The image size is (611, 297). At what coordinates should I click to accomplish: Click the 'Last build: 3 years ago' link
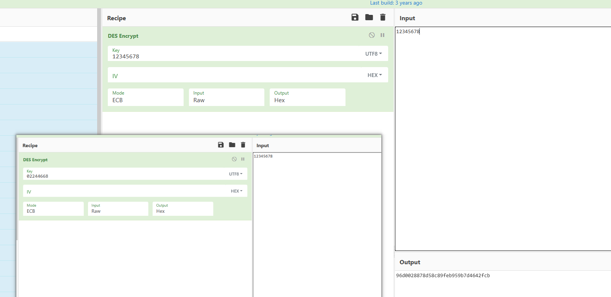coord(396,3)
